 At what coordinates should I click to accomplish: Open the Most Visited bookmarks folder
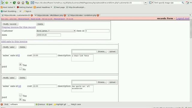click(8, 7)
